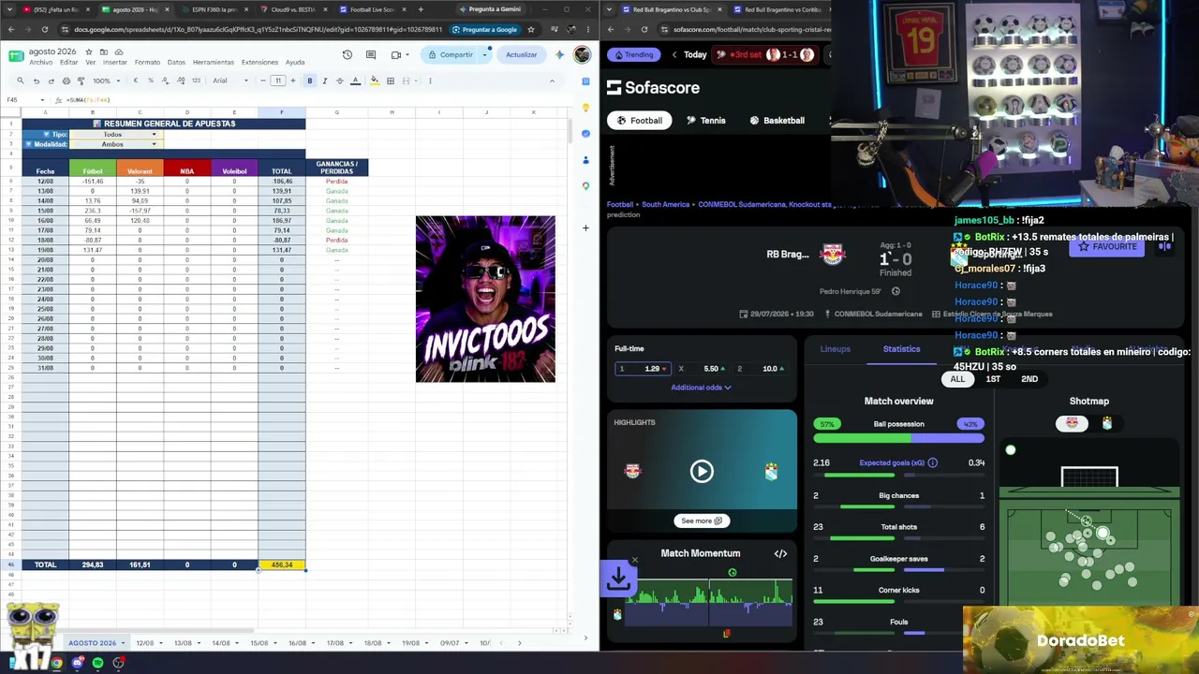This screenshot has height=674, width=1199.
Task: Show ALL match period statistics
Action: [957, 379]
